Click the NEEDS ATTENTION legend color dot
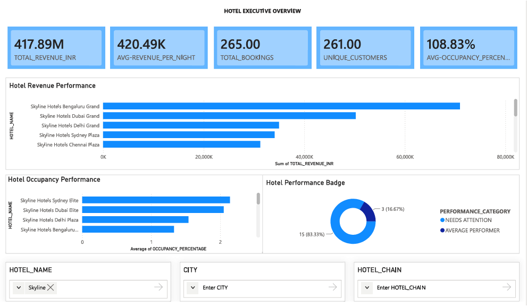Screen dimensions: 527x307 442,220
